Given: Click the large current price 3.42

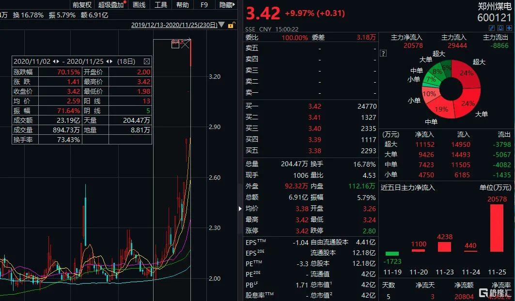Looking at the screenshot, I should click(263, 13).
